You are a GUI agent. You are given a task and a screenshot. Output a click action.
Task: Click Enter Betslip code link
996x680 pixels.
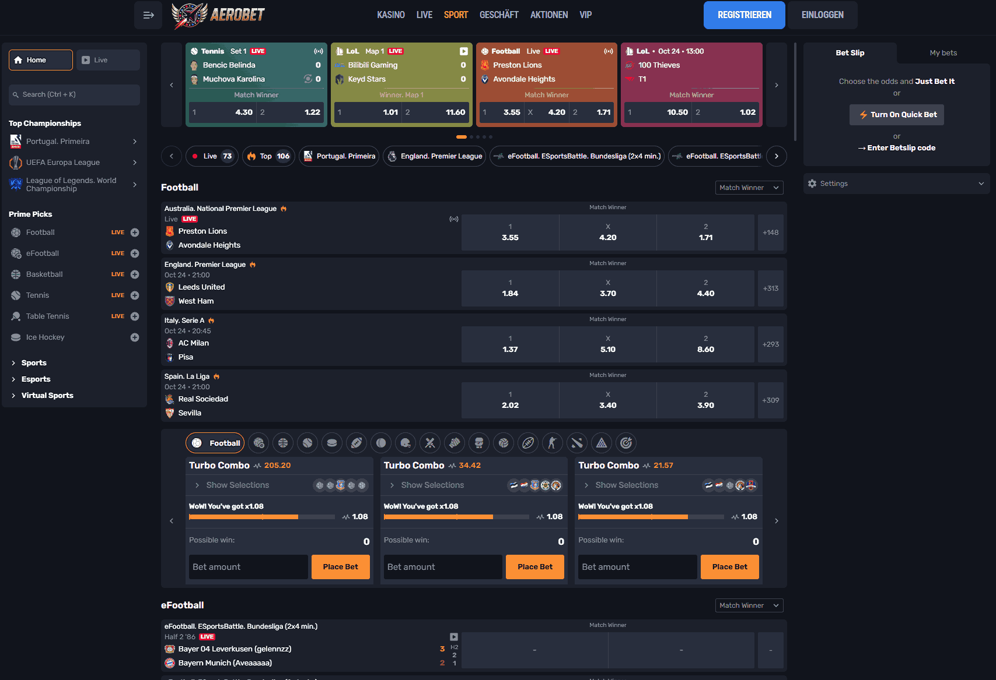tap(896, 148)
